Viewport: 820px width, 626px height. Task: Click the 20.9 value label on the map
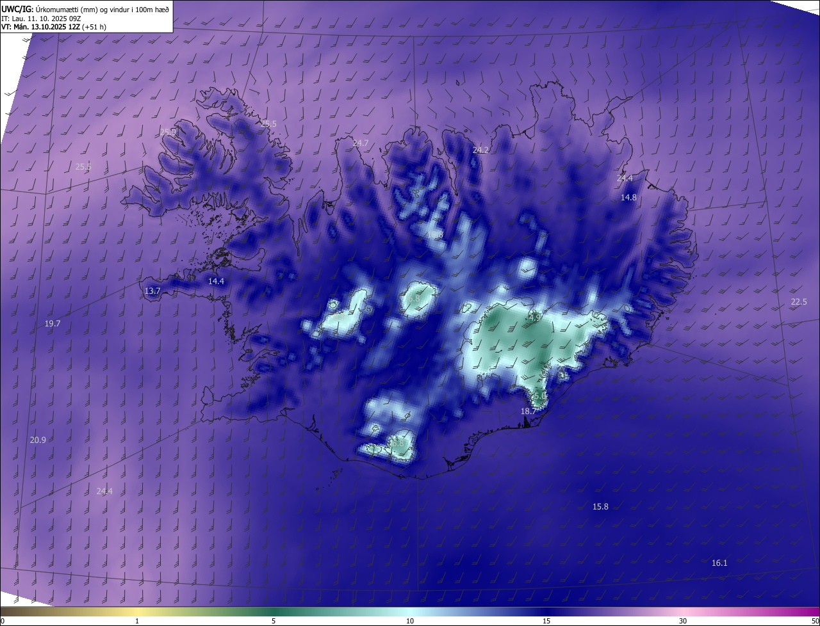tap(38, 440)
